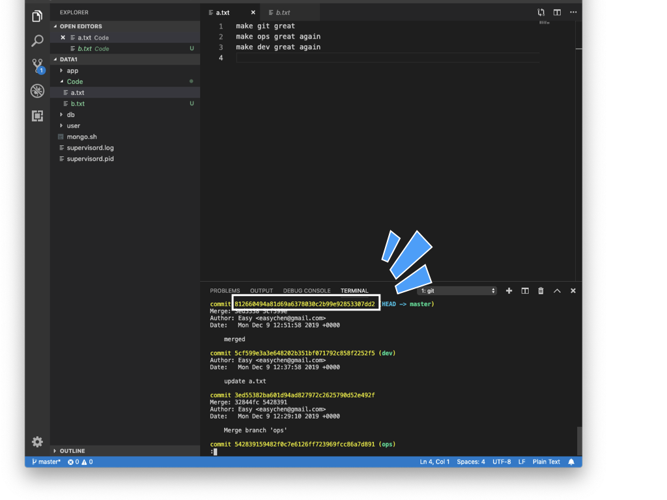This screenshot has width=667, height=500.
Task: Expand the app folder
Action: pos(125,70)
